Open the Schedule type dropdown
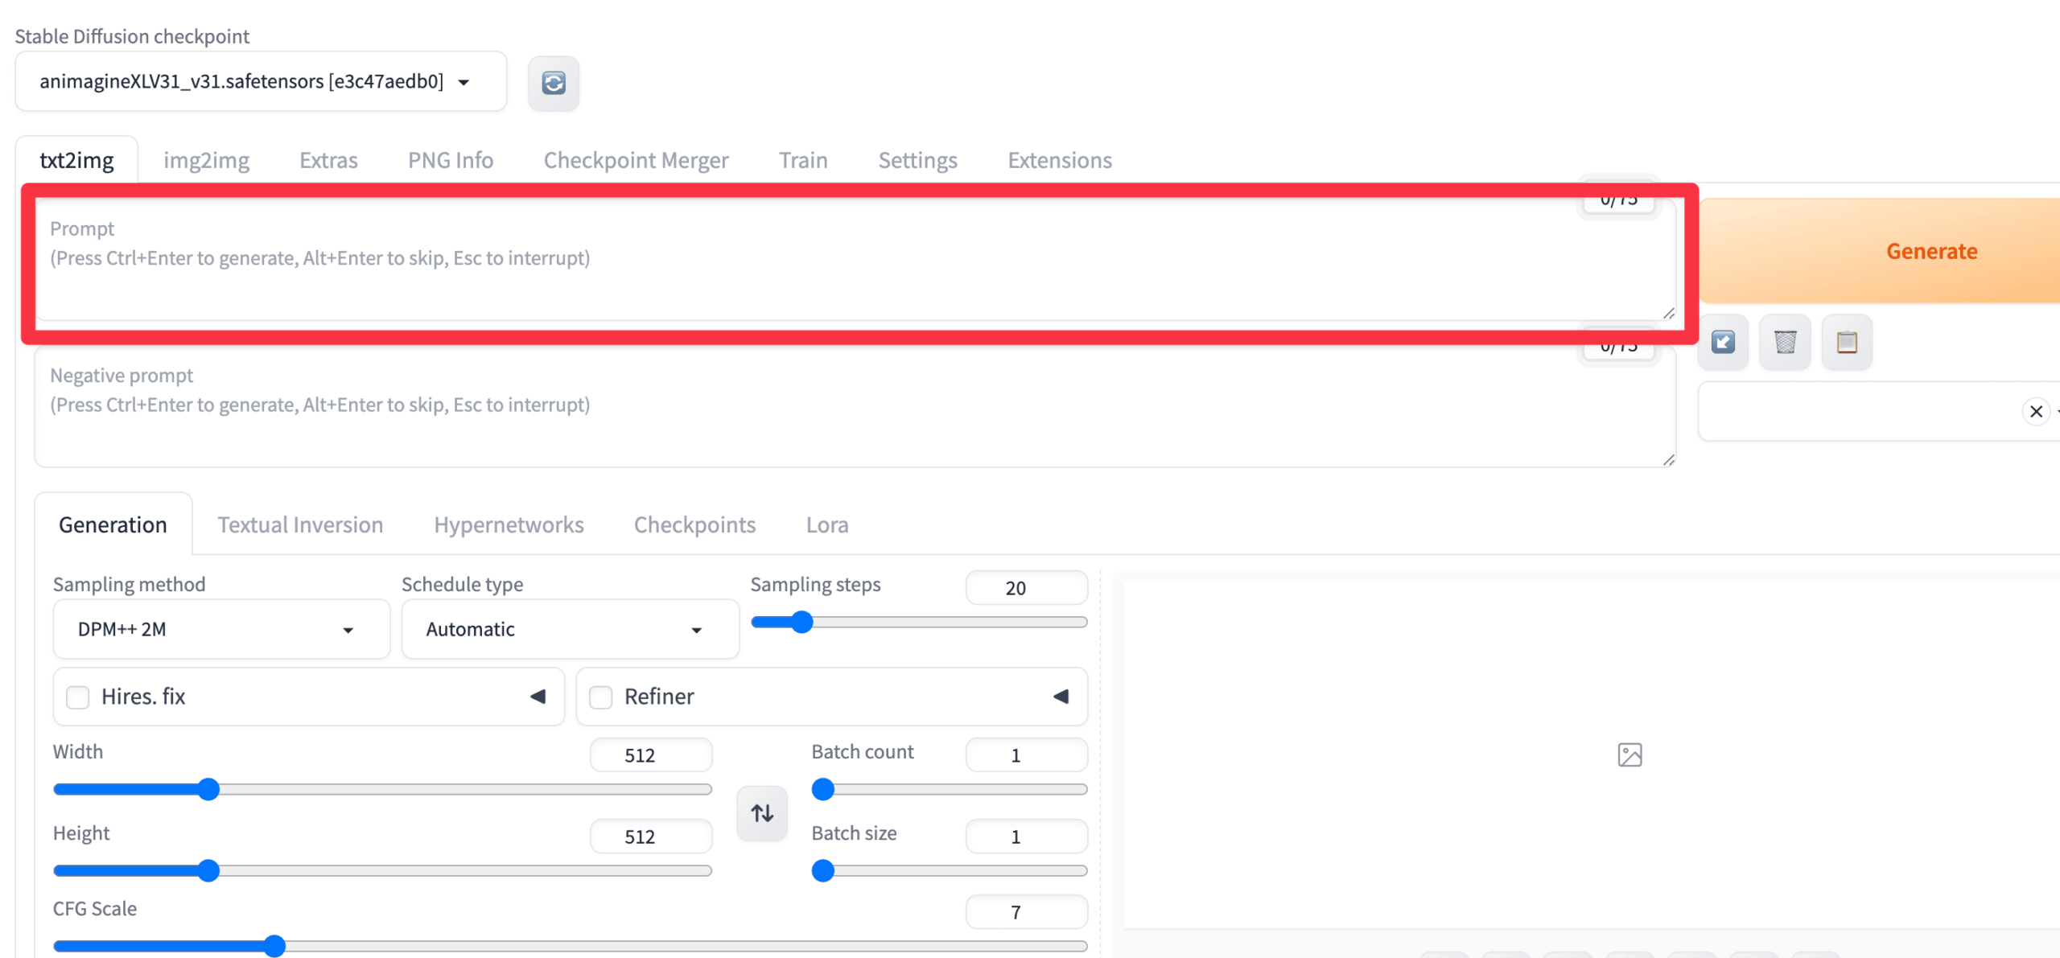Image resolution: width=2060 pixels, height=958 pixels. click(x=570, y=629)
